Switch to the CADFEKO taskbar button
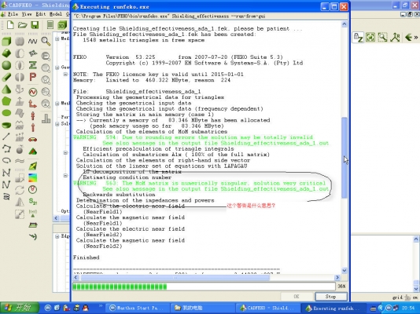Viewport: 420px width, 314px height. [x=267, y=309]
